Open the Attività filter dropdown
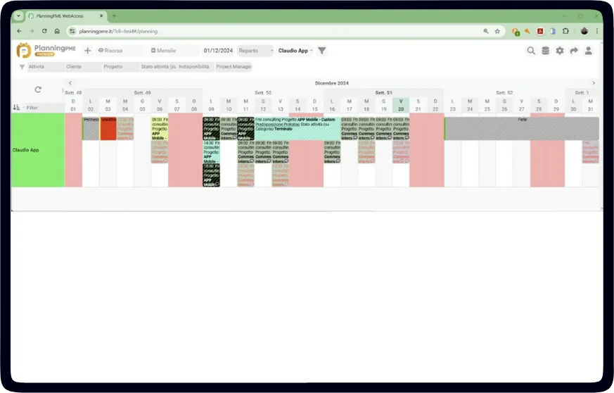614x393 pixels. 46,67
